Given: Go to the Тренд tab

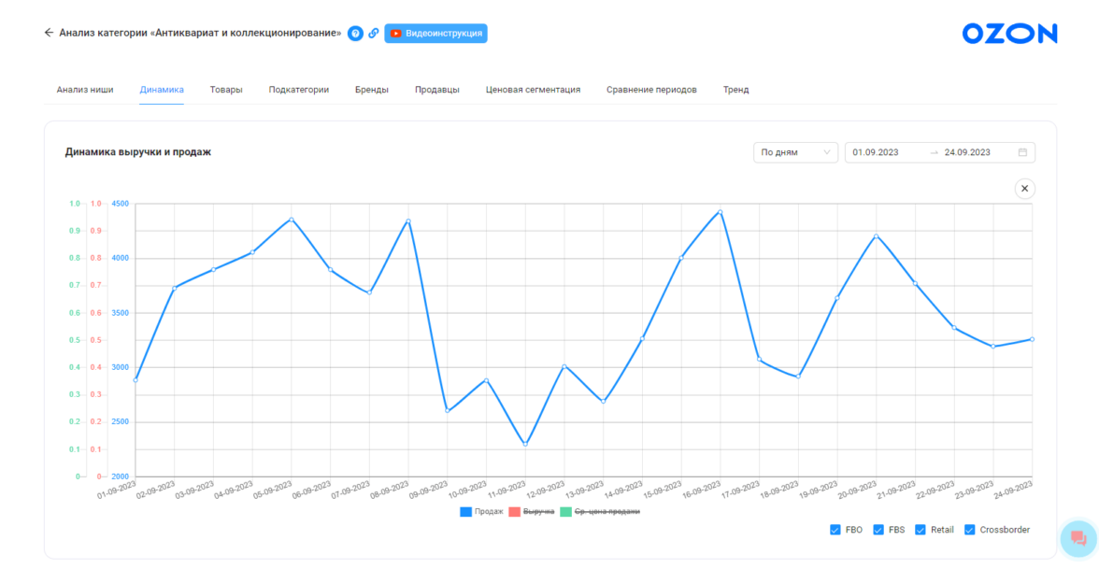Looking at the screenshot, I should [x=735, y=90].
